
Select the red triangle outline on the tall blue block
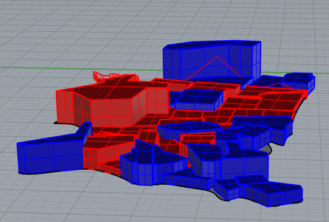click(x=214, y=68)
